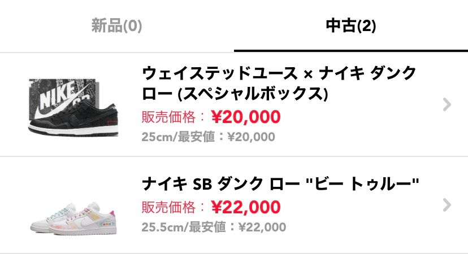
Task: Tap the gray ¥22,000 lowest price text
Action: 262,227
